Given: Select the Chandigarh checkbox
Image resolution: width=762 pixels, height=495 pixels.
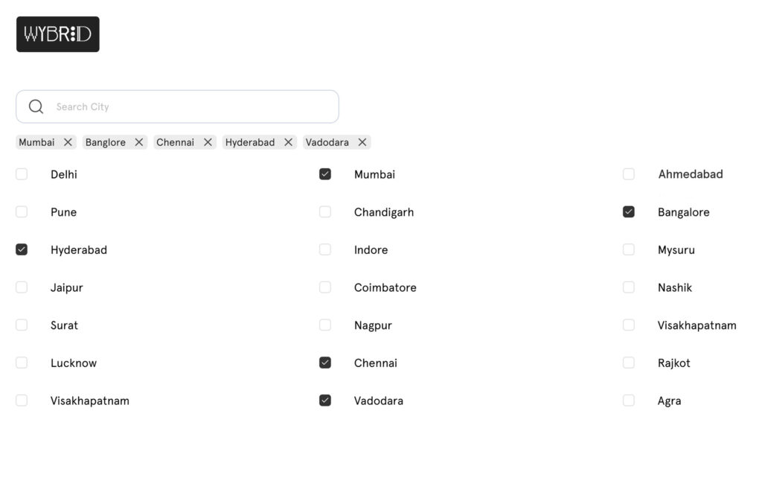Looking at the screenshot, I should [x=325, y=212].
